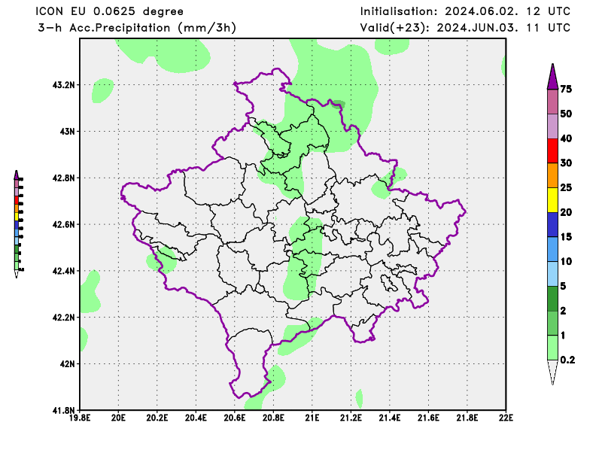This screenshot has height=465, width=602.
Task: Click the 20E longitude label
Action: (x=118, y=418)
